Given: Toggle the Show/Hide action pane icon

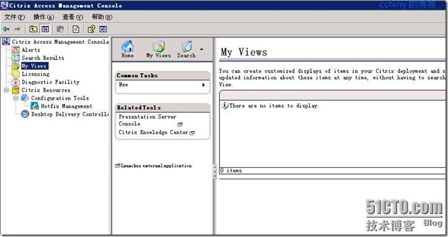Looking at the screenshot, I should pyautogui.click(x=103, y=29).
